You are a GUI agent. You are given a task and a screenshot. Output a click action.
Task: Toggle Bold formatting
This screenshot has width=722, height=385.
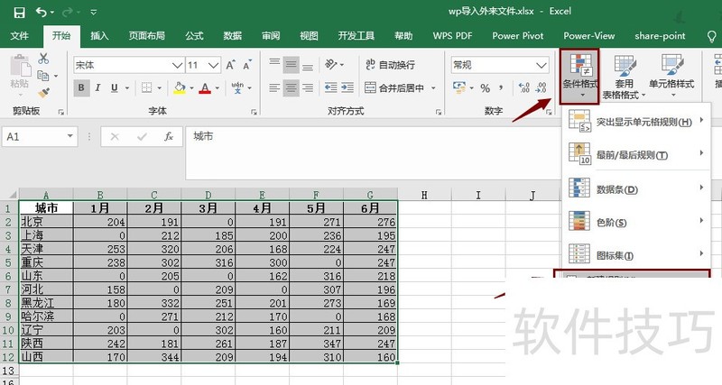[x=81, y=87]
